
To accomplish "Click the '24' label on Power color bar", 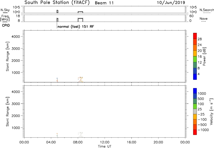I will [200, 45].
